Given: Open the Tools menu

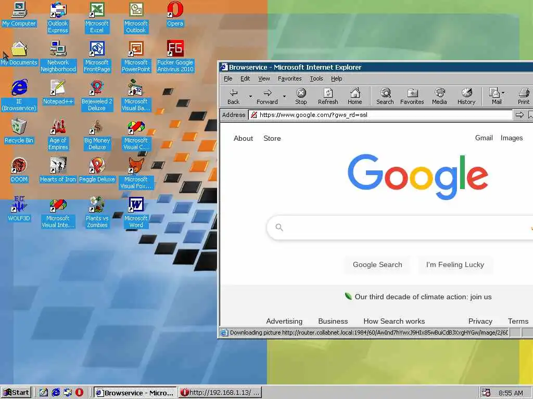Looking at the screenshot, I should pos(316,79).
